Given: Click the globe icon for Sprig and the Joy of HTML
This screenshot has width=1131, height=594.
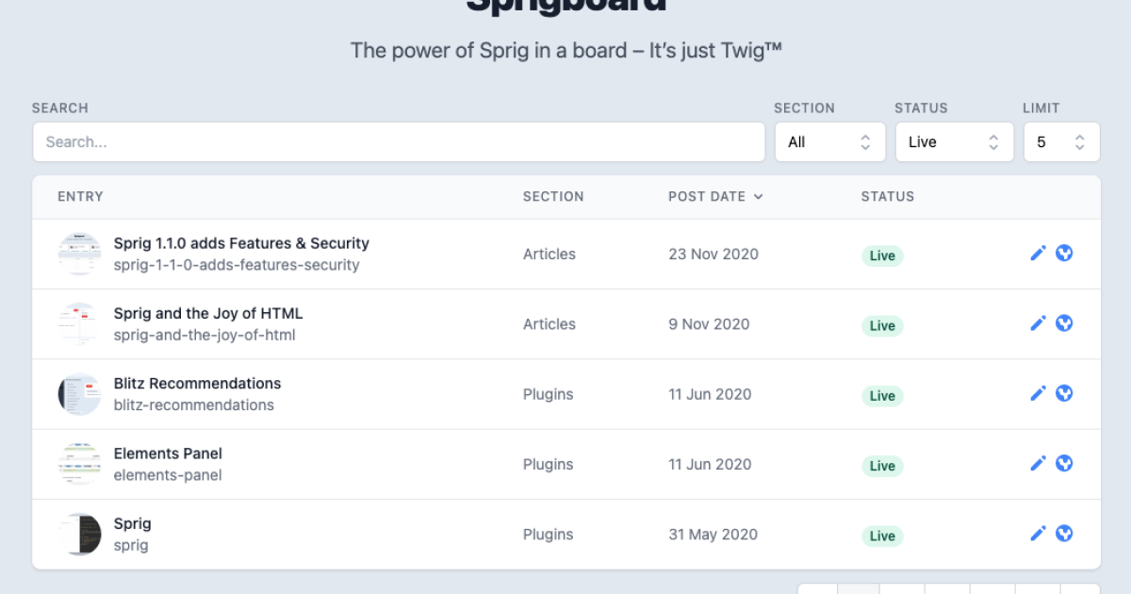Looking at the screenshot, I should pos(1064,322).
